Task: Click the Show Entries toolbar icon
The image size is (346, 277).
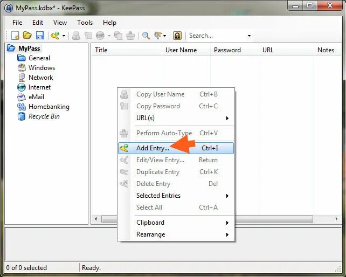Action: point(158,36)
